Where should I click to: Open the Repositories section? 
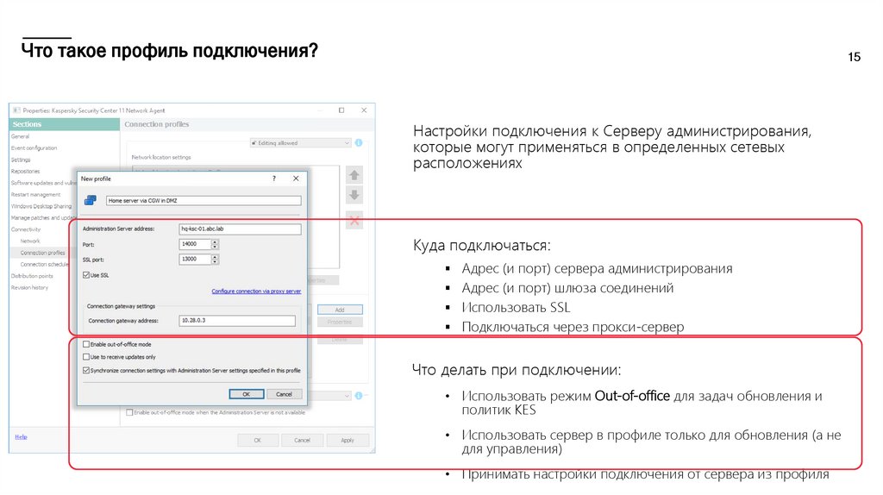click(25, 172)
